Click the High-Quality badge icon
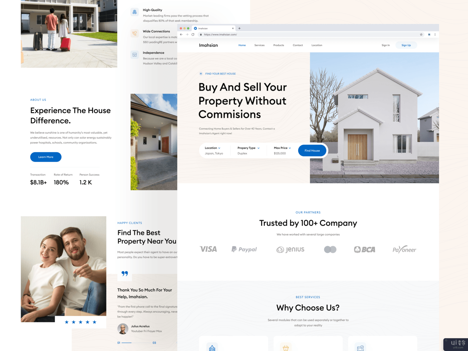The width and height of the screenshot is (468, 351). coord(135,12)
